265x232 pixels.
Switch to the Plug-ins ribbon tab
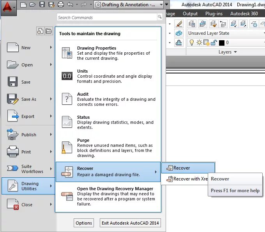(214, 14)
